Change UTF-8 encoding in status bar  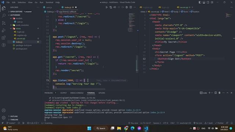[166, 123]
